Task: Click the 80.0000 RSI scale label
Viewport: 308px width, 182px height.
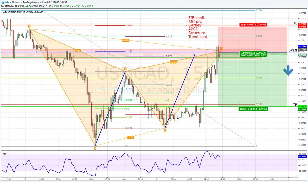Action: [302, 154]
